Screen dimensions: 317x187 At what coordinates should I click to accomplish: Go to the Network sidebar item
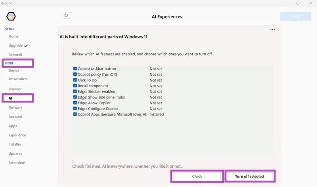click(x=15, y=108)
